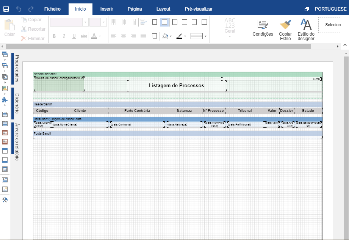Select the no border option
This screenshot has height=240, width=349.
point(164,22)
